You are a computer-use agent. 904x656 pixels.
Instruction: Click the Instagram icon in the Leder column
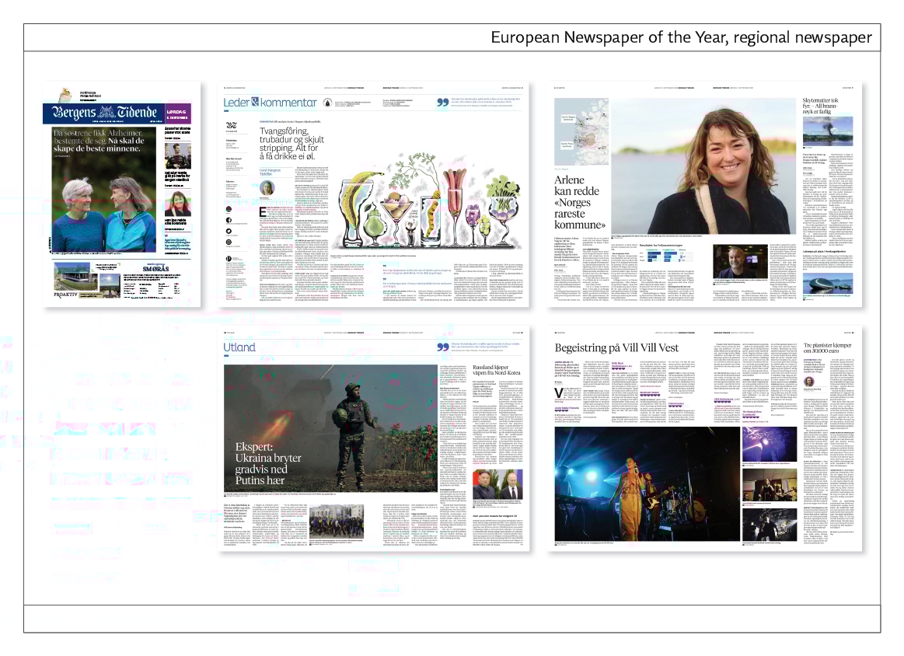click(229, 242)
